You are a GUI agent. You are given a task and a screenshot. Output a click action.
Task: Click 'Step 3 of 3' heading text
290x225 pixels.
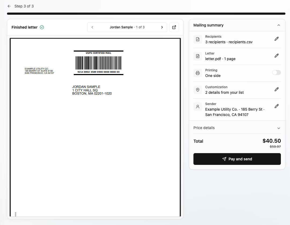point(24,6)
